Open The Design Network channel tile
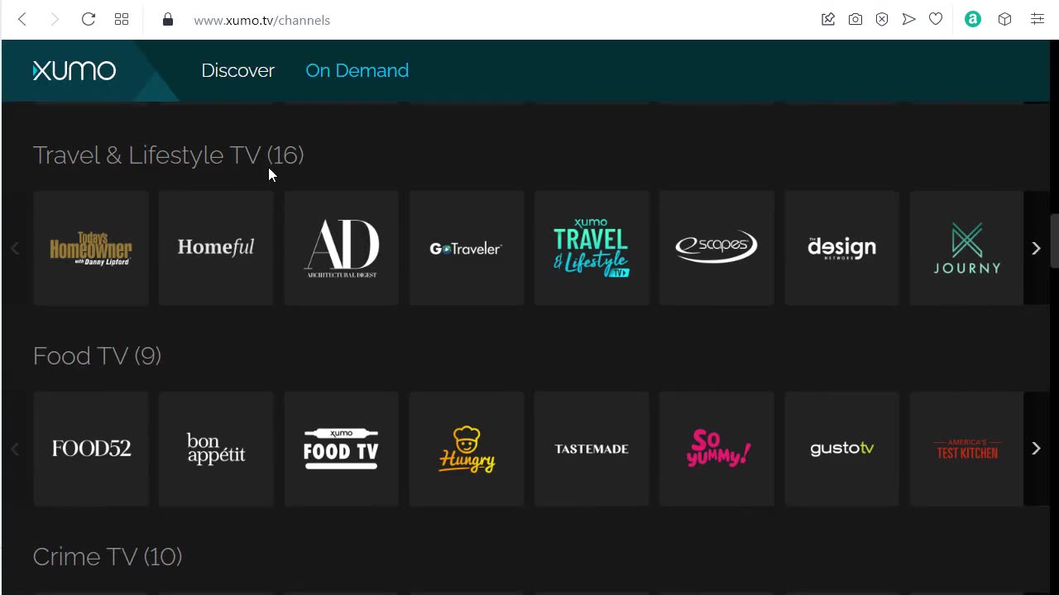 click(842, 248)
